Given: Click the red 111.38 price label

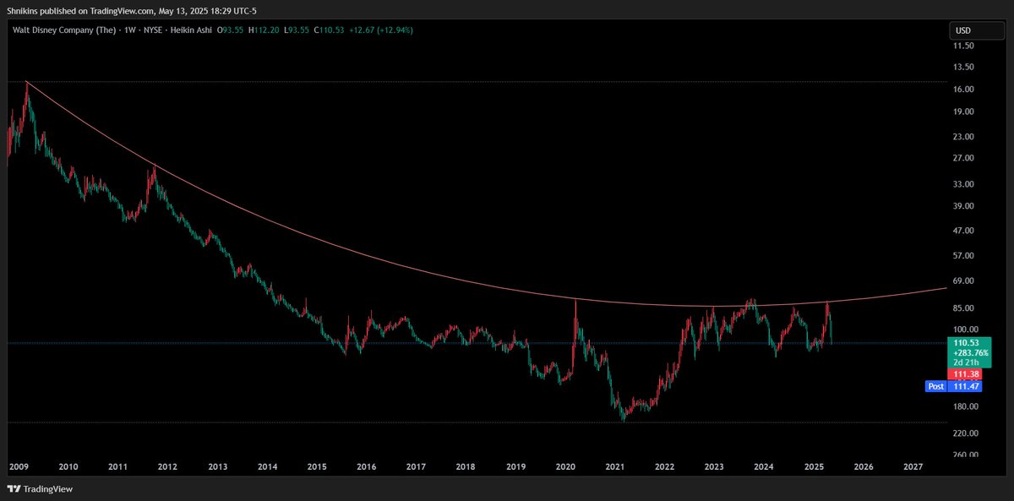Looking at the screenshot, I should point(965,373).
